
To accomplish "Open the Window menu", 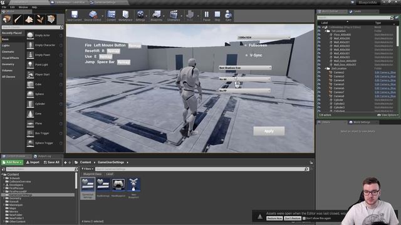I will (23, 7).
